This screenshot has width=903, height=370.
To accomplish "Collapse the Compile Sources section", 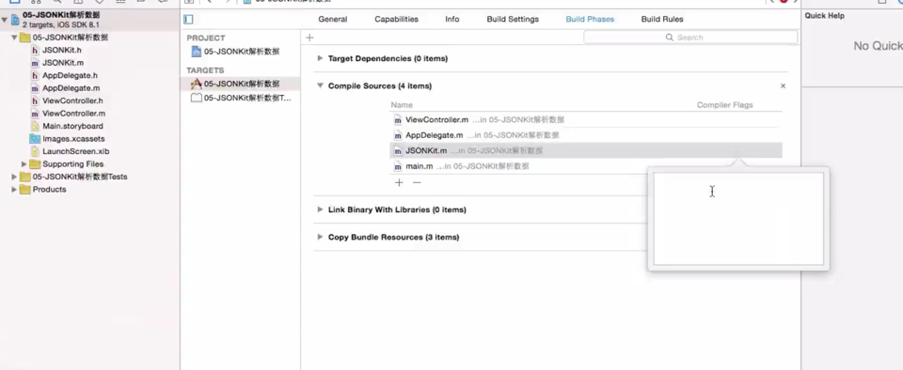I will pos(320,86).
